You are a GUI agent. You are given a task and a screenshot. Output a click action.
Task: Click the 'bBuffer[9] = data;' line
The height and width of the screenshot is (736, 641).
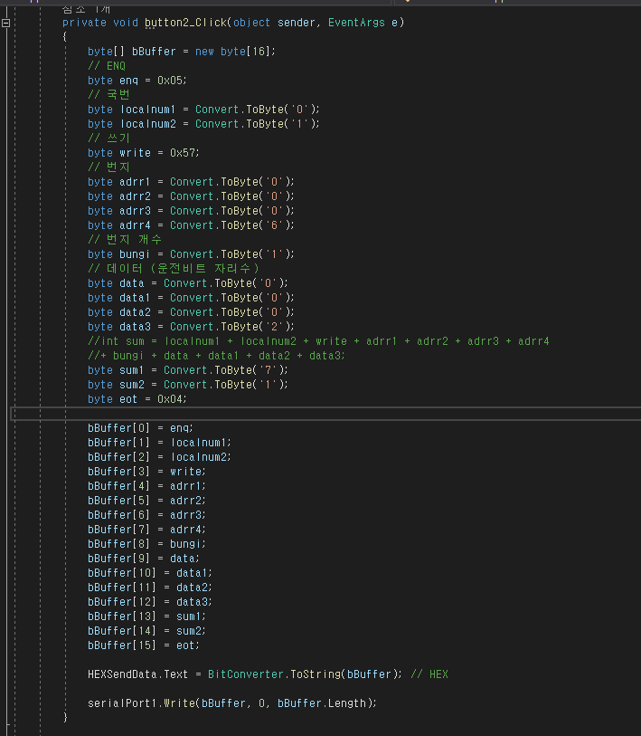(144, 559)
